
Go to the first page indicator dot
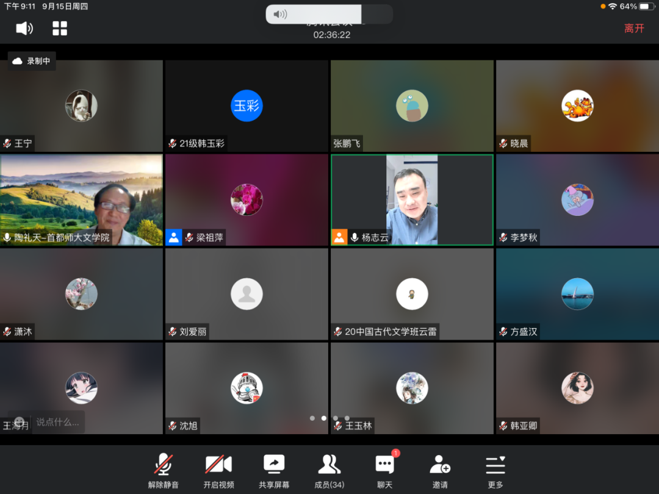[x=312, y=418]
